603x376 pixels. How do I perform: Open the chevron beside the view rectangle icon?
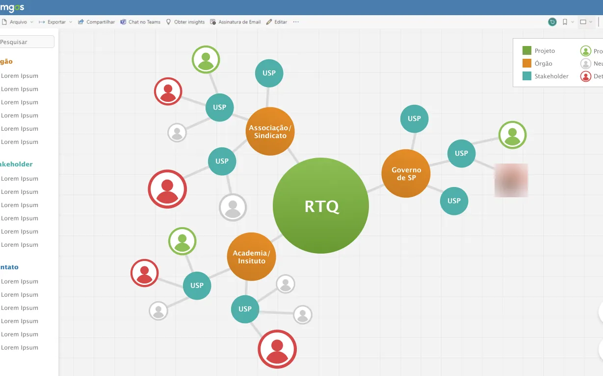click(591, 22)
